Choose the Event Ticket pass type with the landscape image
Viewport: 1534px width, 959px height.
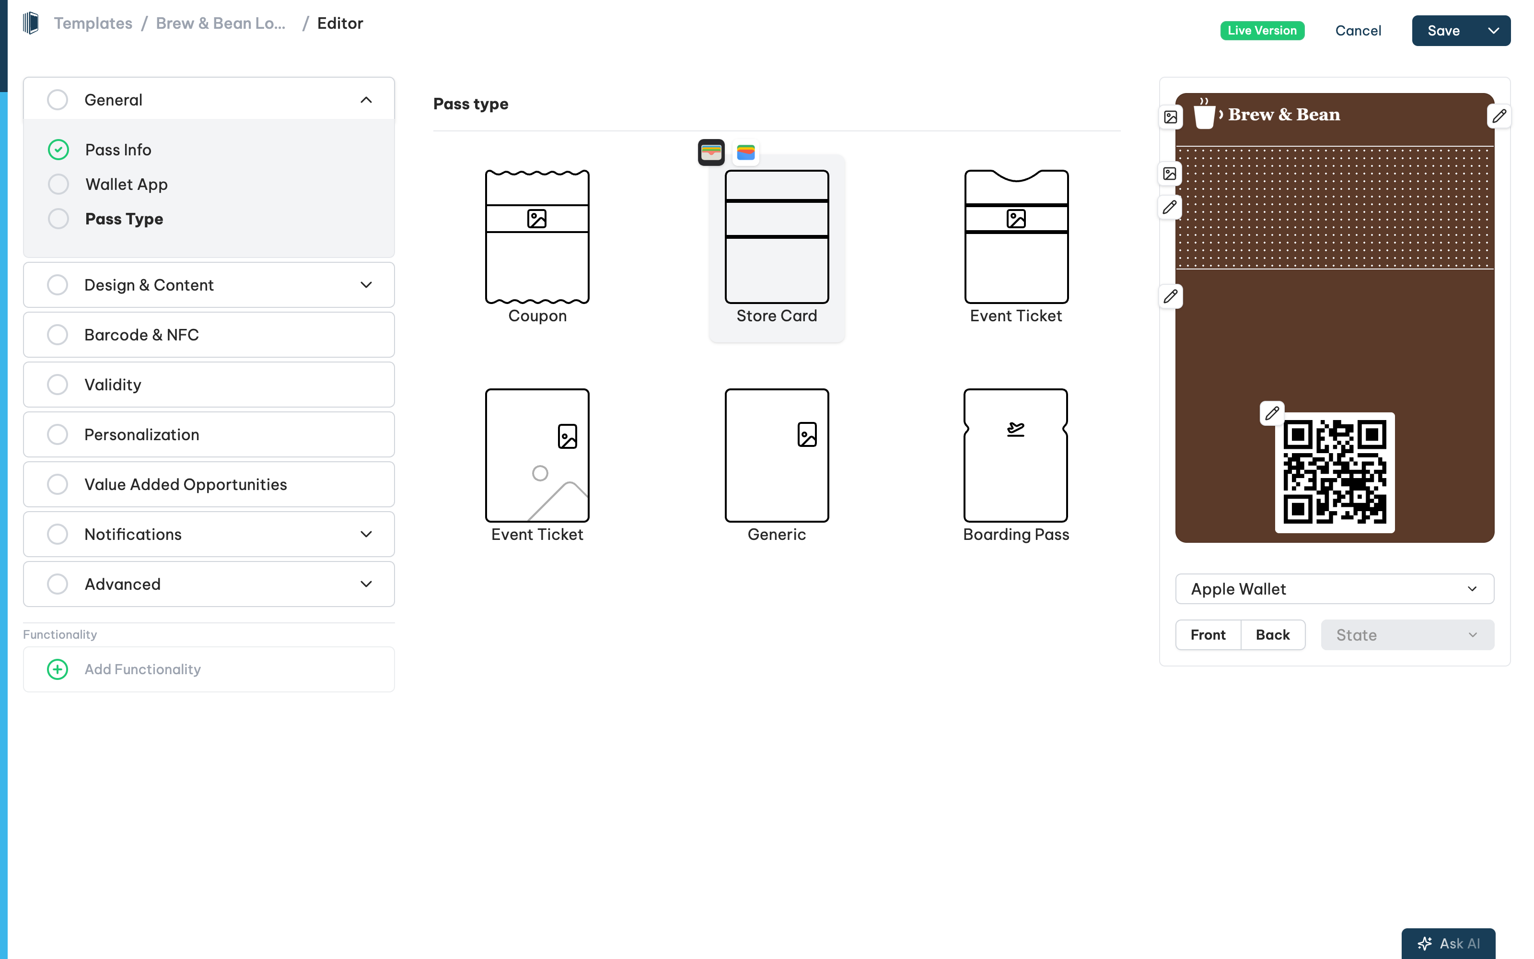pos(537,466)
